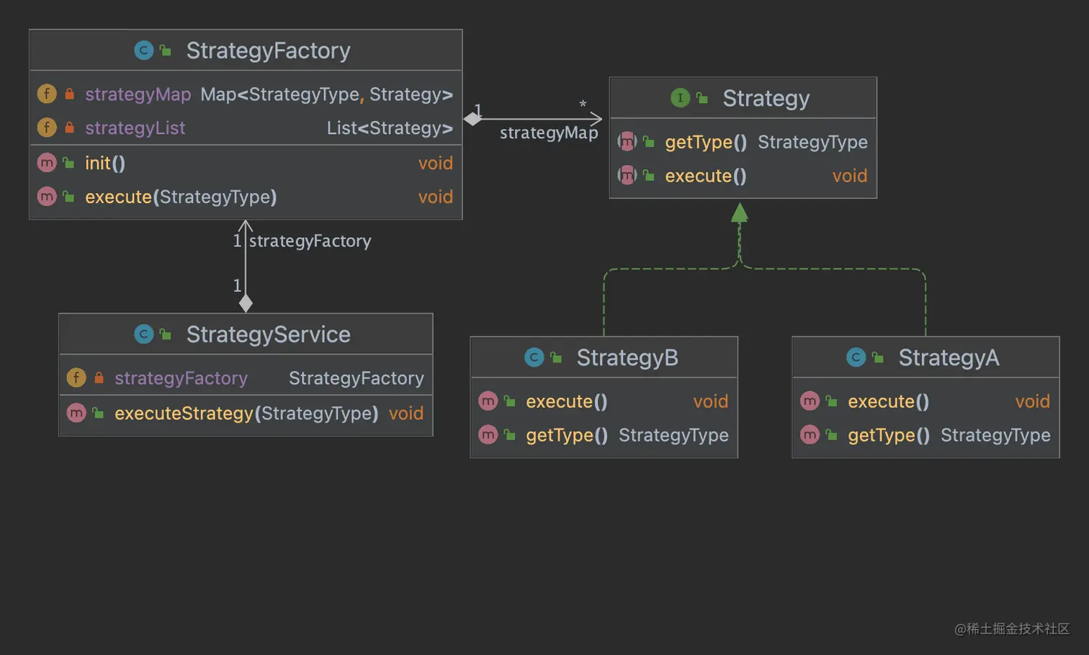Click the green implementation arrowhead below Strategy
This screenshot has width=1089, height=655.
click(740, 213)
